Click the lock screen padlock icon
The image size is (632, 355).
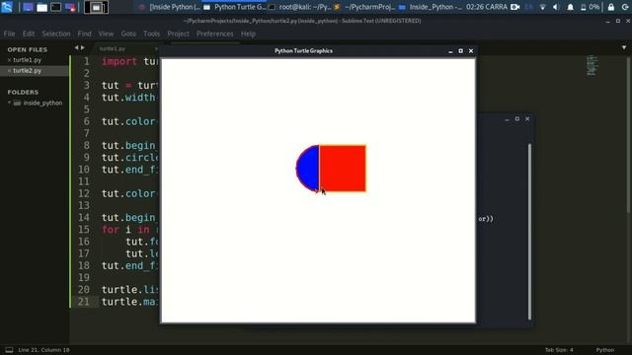[x=611, y=7]
